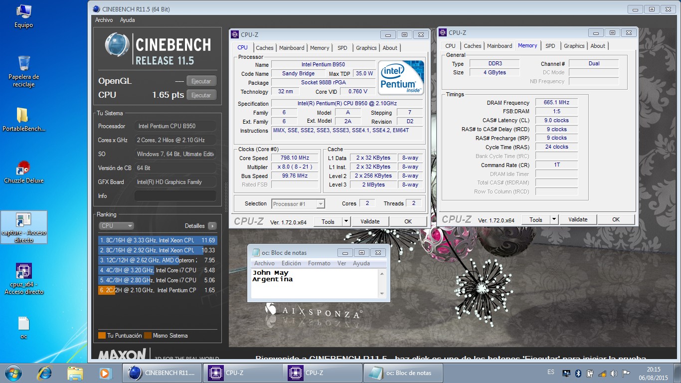This screenshot has width=681, height=383.
Task: Click the Intel Pentium inside logo
Action: pyautogui.click(x=401, y=78)
